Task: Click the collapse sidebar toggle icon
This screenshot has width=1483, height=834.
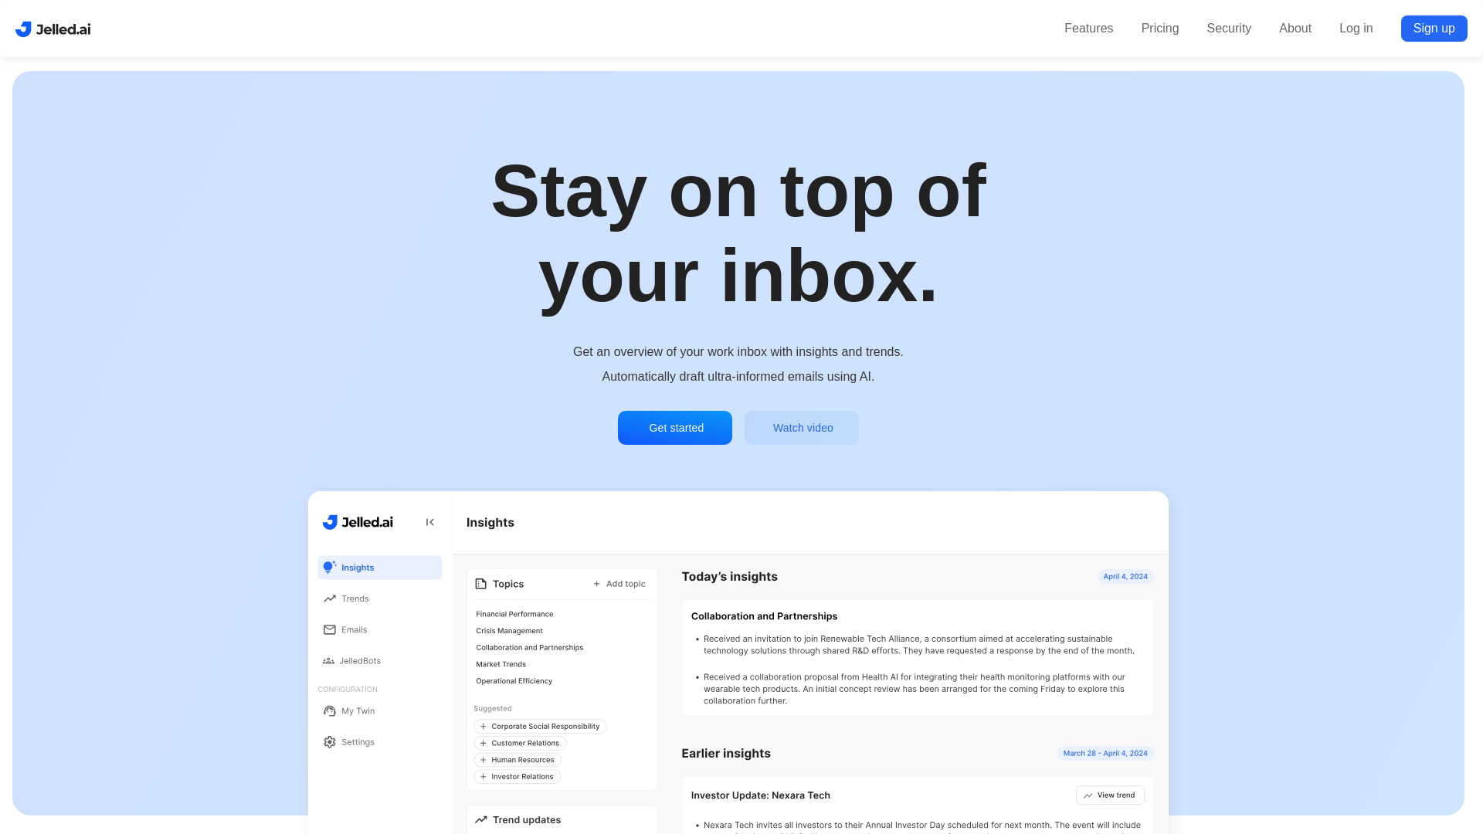Action: click(x=429, y=522)
